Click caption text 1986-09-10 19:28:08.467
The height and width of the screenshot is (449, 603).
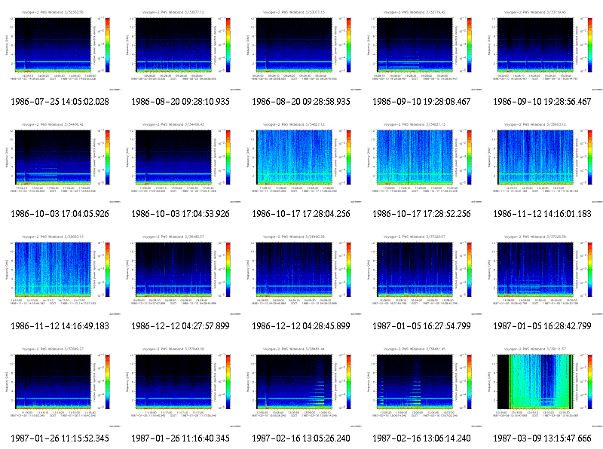(x=421, y=102)
